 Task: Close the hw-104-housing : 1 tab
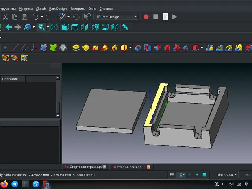[149, 167]
